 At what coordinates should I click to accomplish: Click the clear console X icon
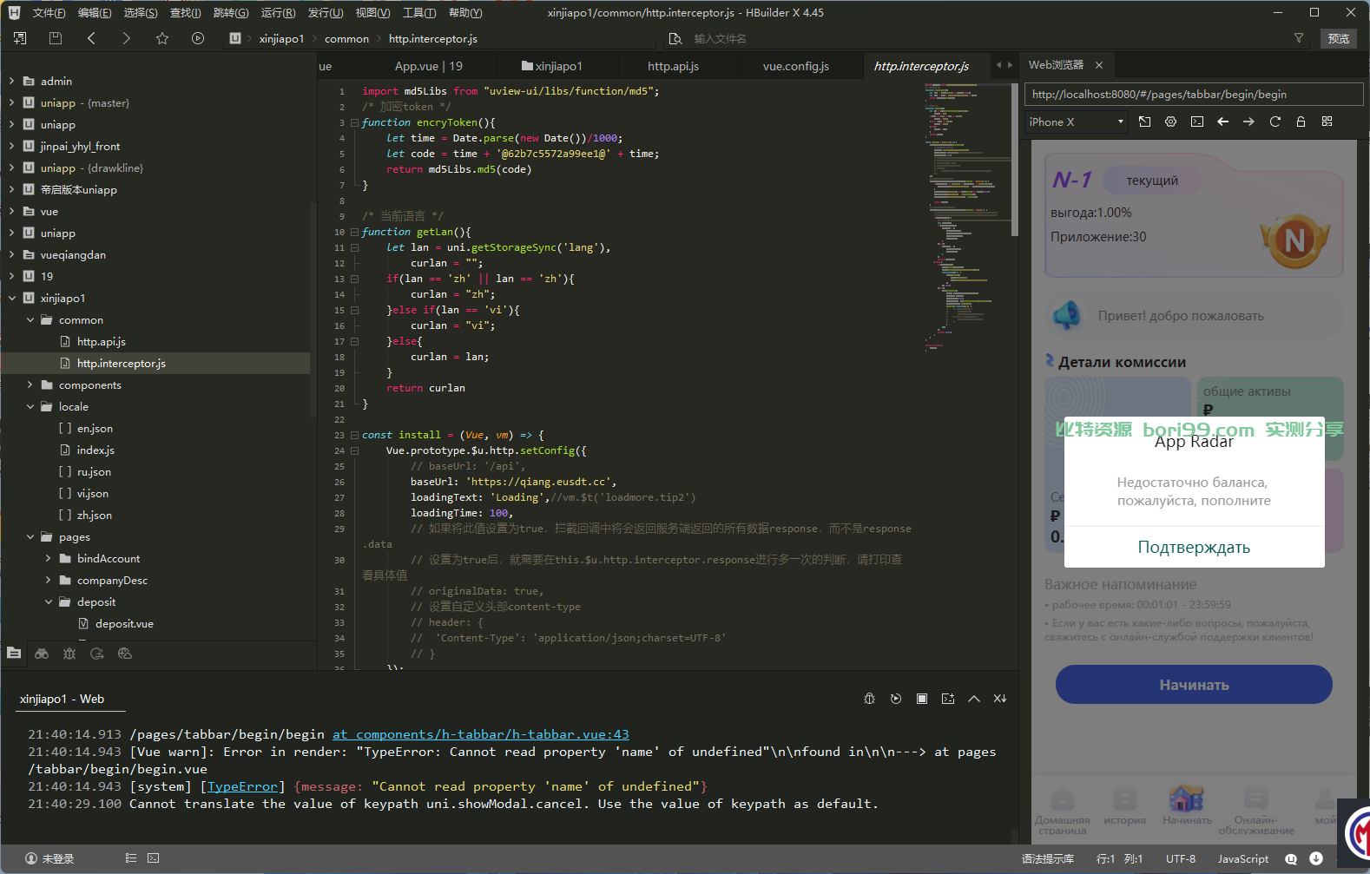(x=1000, y=699)
